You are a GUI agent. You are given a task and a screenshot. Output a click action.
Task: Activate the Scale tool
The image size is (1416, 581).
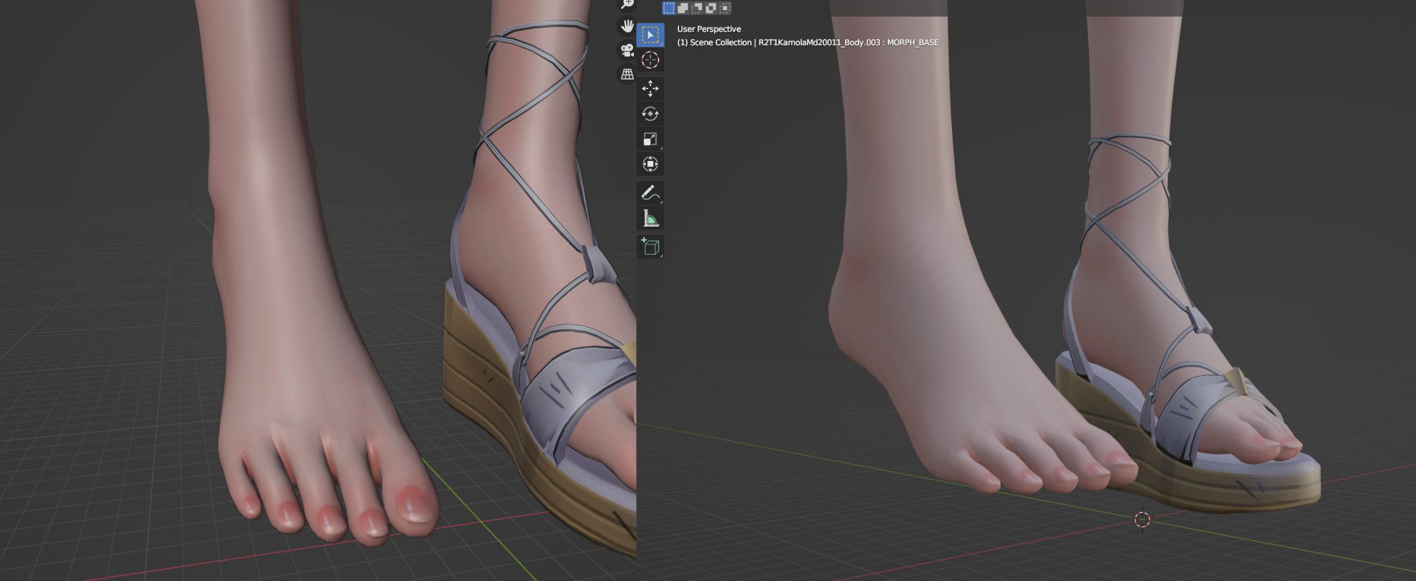[x=650, y=139]
